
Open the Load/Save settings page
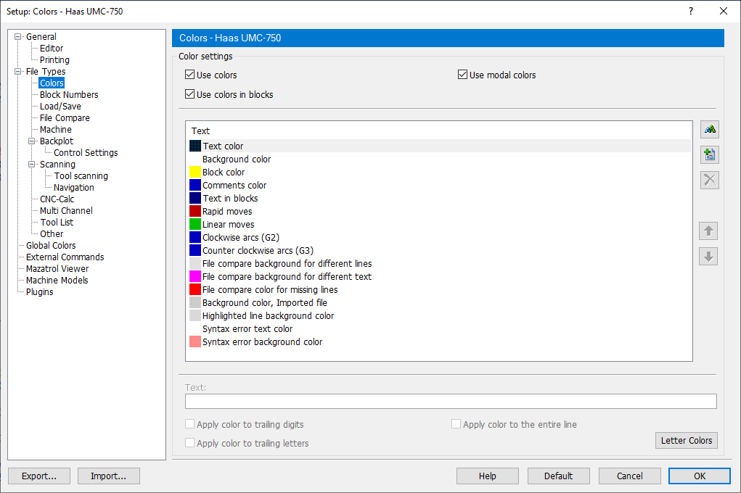pyautogui.click(x=60, y=107)
